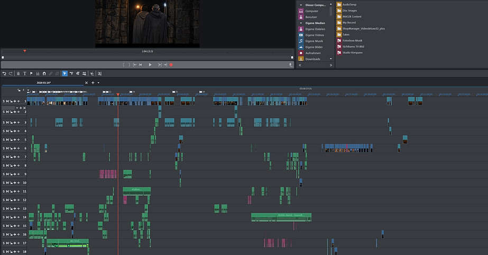Viewport: 488px width, 255px height.
Task: Solo track 17
Action: [x=4, y=243]
